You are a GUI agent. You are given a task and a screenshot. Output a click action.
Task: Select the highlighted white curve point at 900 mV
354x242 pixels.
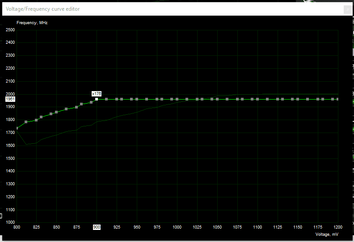click(97, 99)
